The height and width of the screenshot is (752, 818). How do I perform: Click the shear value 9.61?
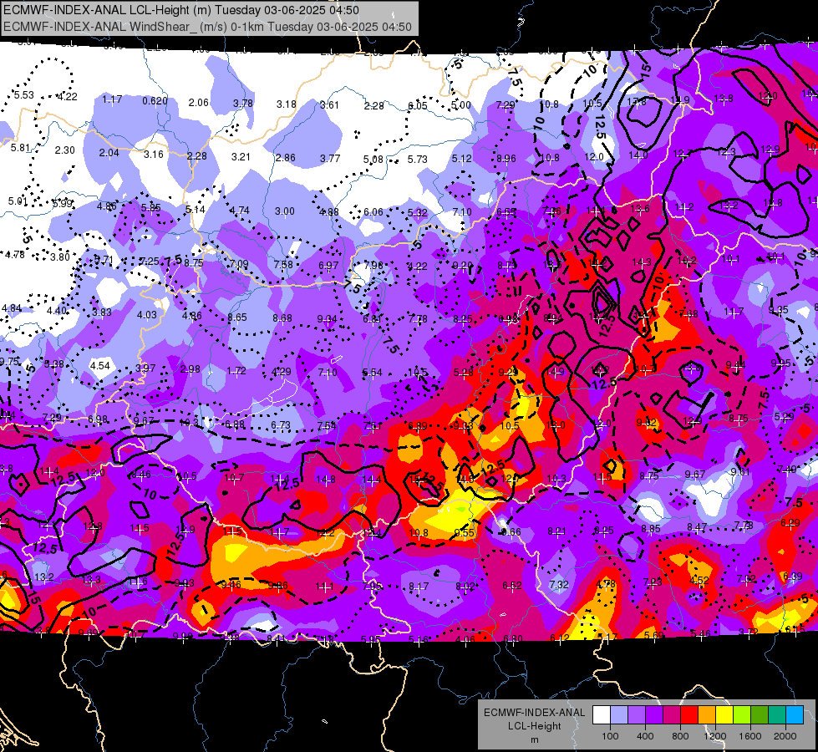(740, 472)
